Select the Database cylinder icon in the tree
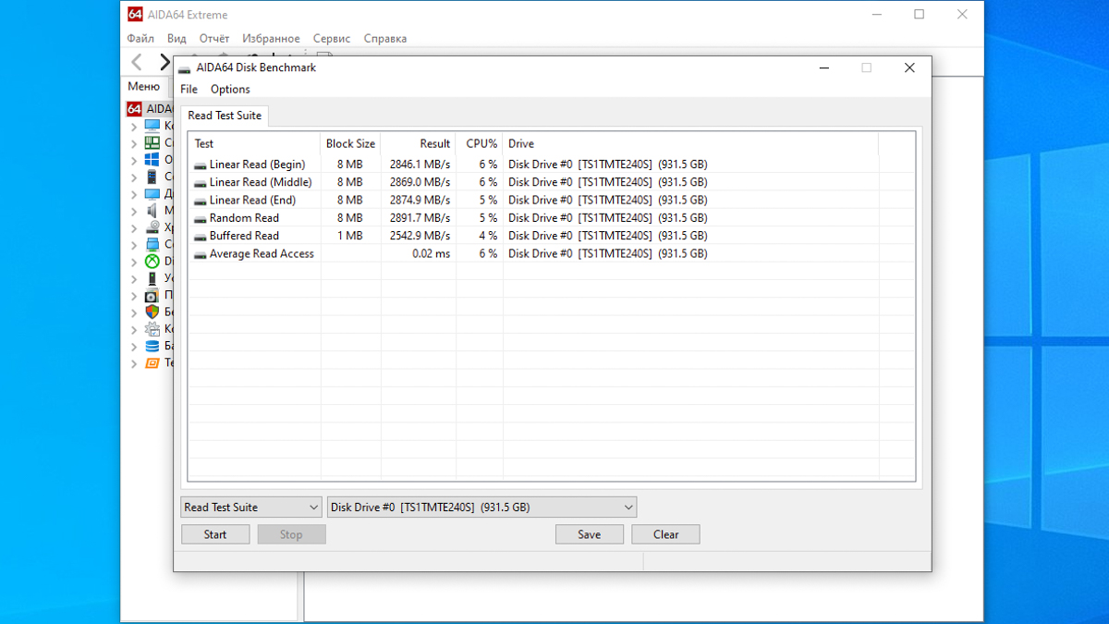 [152, 347]
